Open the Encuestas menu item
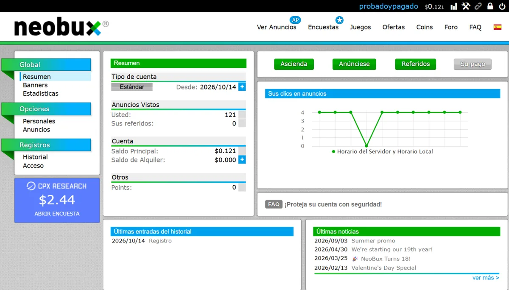The height and width of the screenshot is (290, 509). (323, 27)
